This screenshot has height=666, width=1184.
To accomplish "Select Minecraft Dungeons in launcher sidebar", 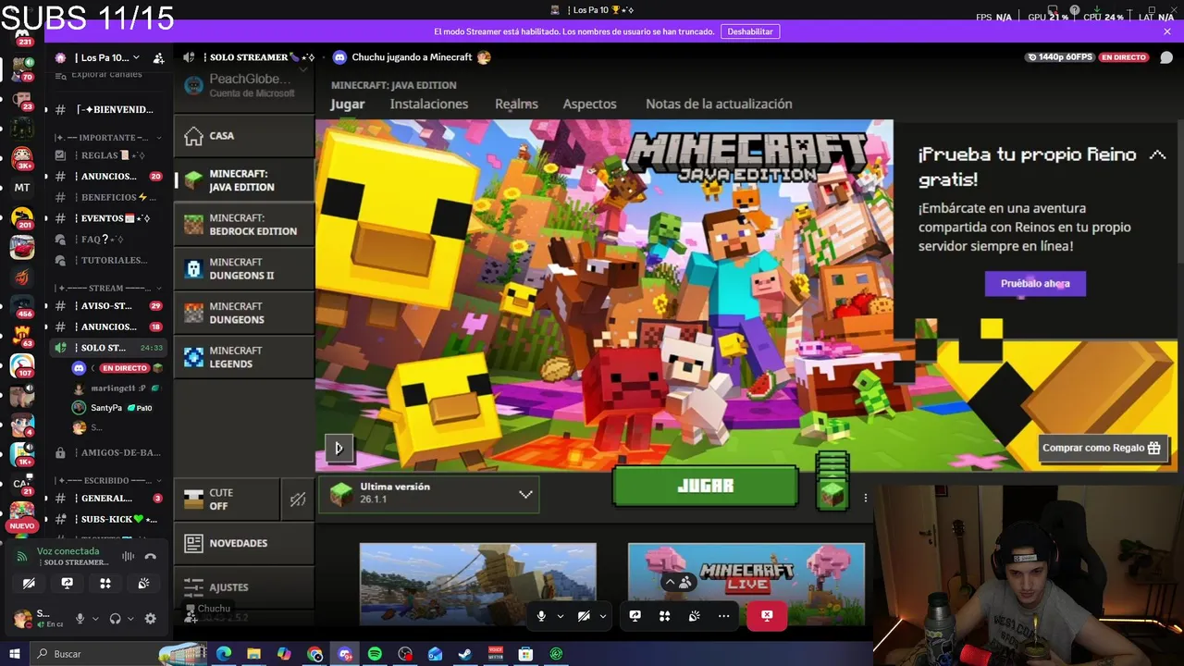I will pyautogui.click(x=244, y=313).
